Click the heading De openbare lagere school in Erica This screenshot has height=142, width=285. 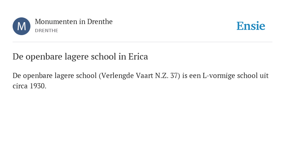click(80, 57)
